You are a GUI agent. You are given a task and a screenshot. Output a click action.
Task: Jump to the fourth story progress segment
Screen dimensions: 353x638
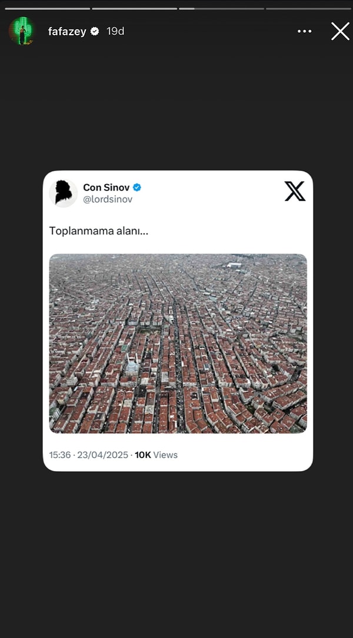tap(309, 9)
